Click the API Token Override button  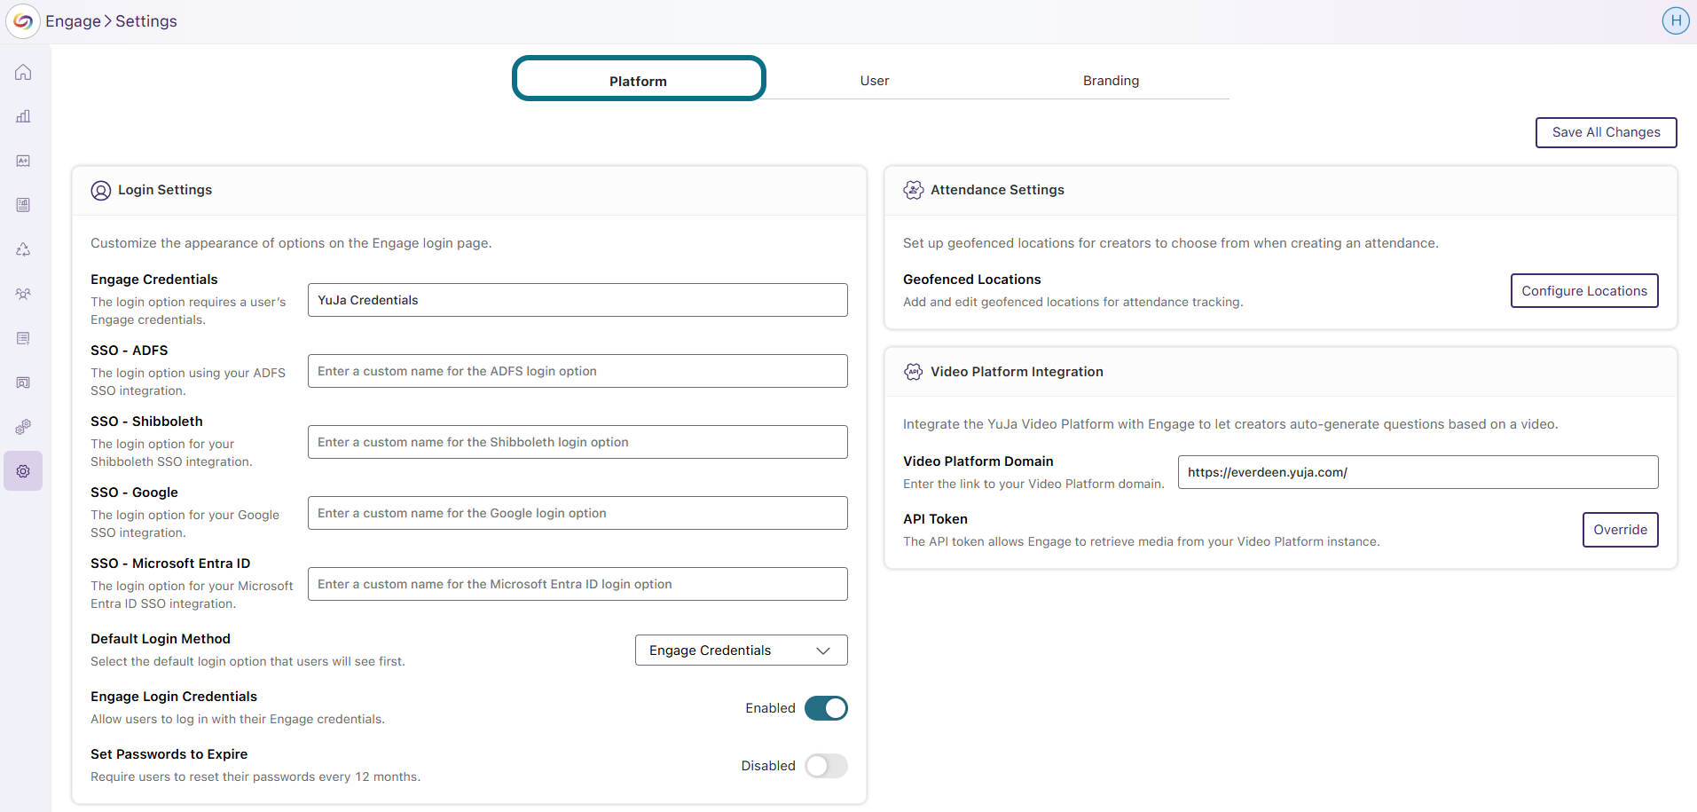1620,530
